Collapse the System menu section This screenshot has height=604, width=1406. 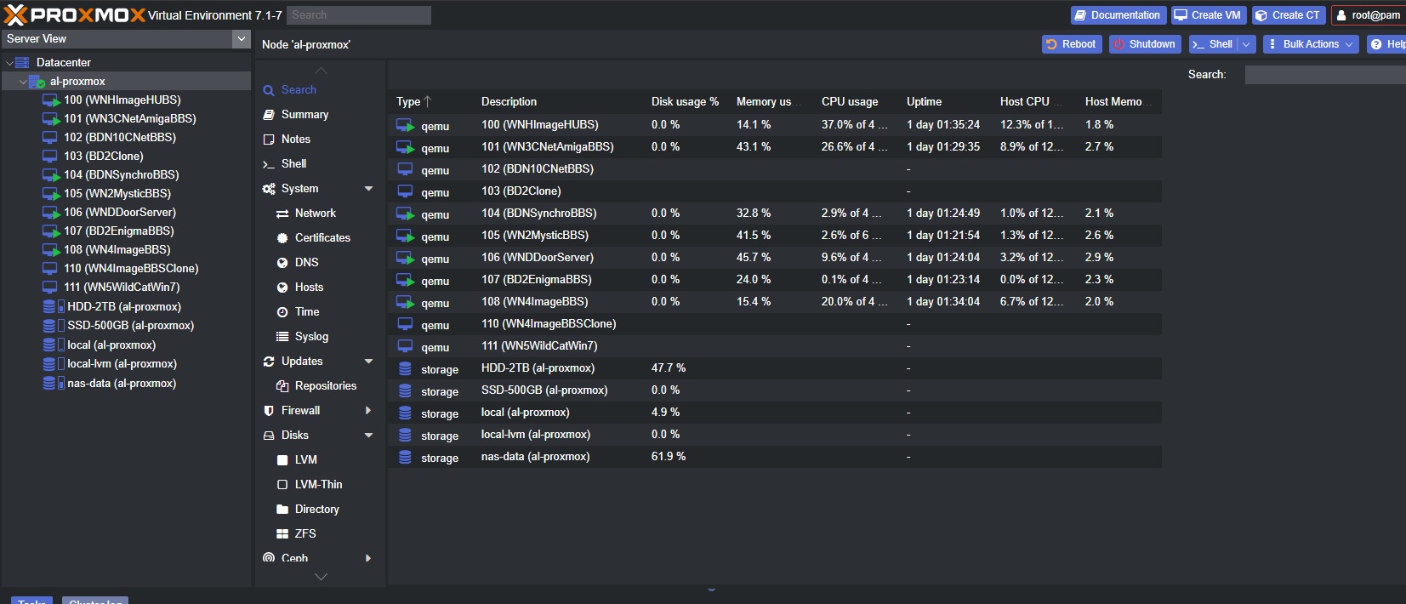click(x=368, y=189)
